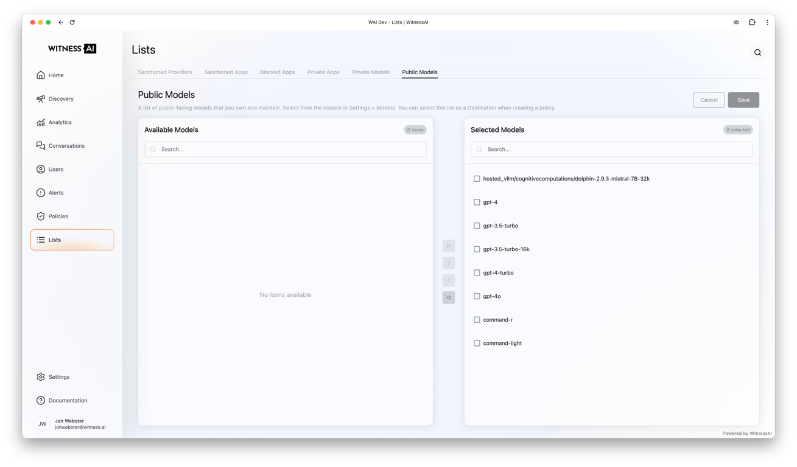This screenshot has height=467, width=797.
Task: Click the '8 selected' count badge
Action: click(738, 130)
